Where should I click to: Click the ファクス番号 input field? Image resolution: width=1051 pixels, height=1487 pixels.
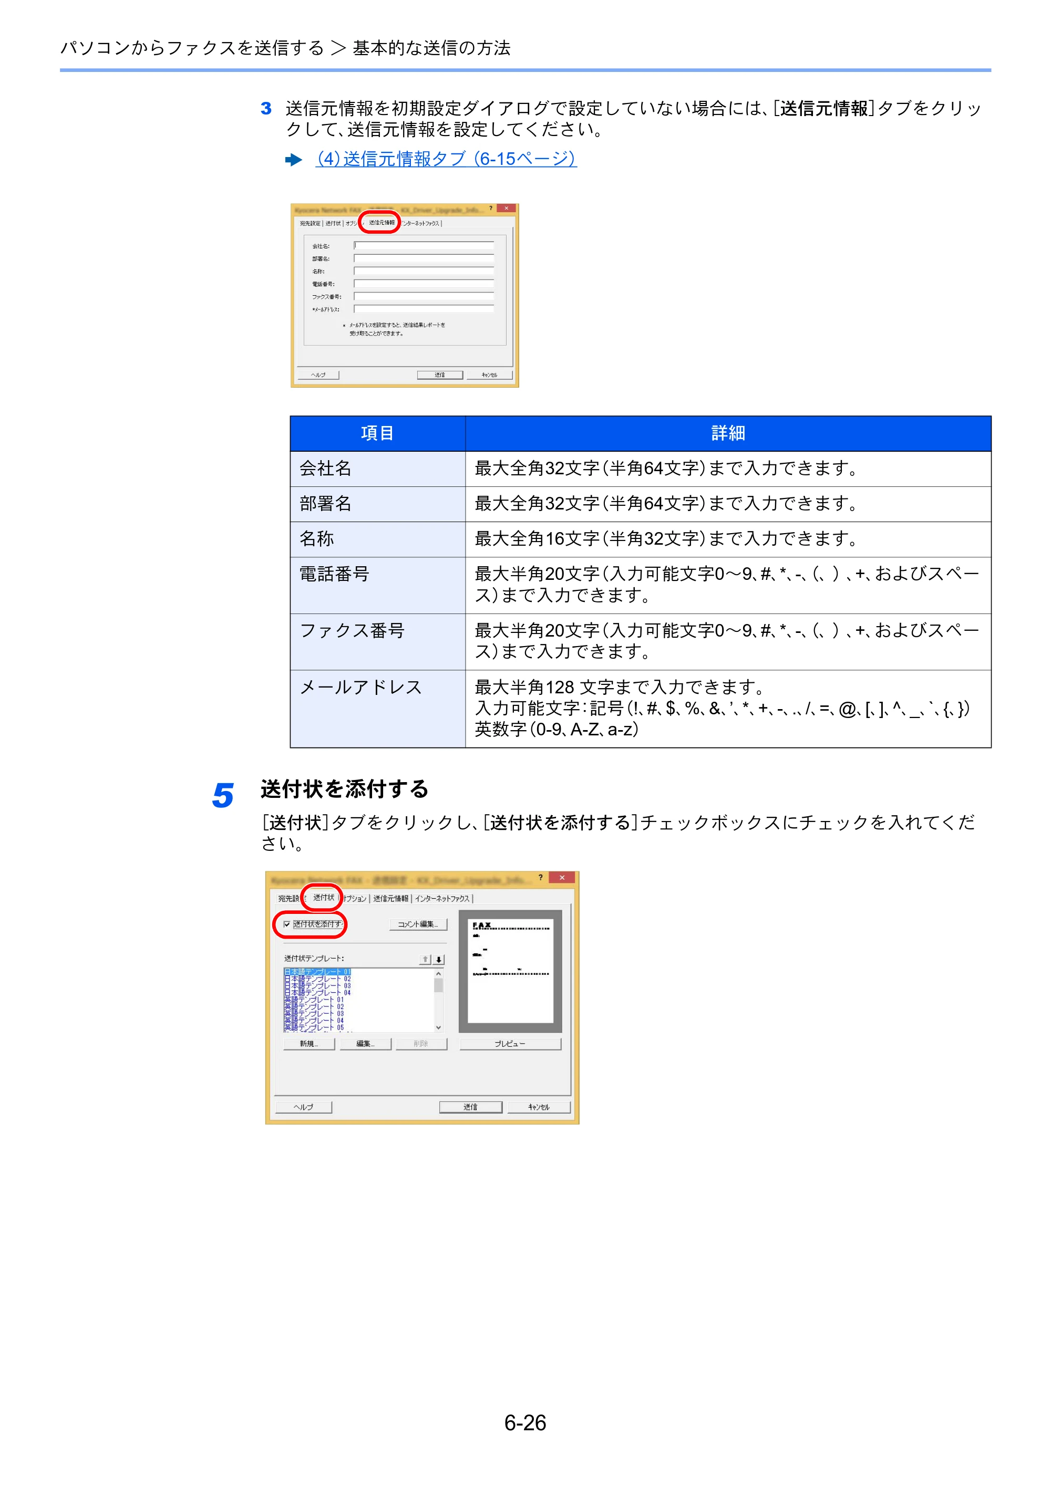(x=424, y=296)
